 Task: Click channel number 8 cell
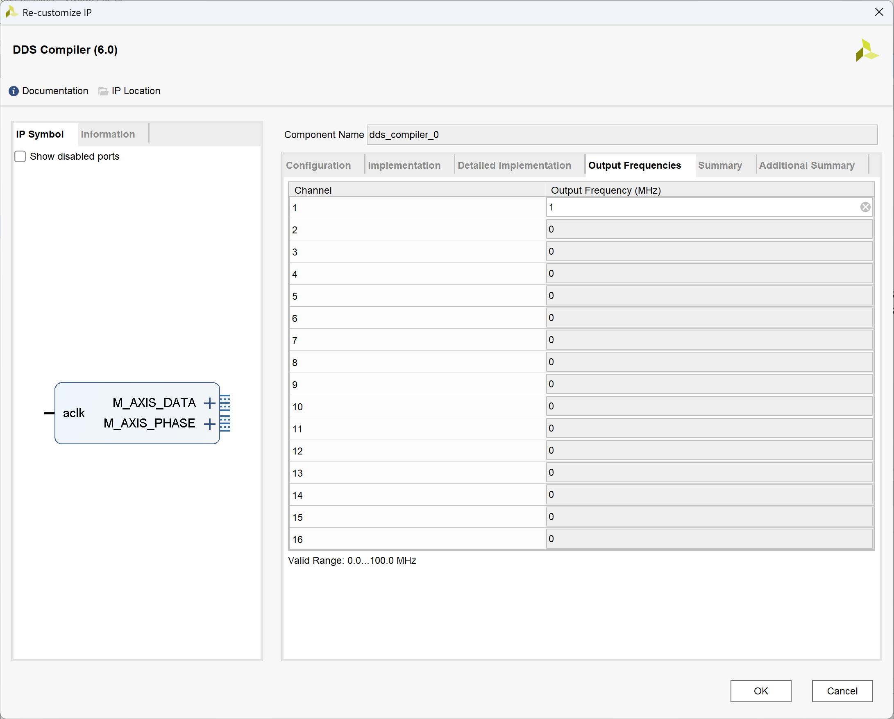[417, 363]
